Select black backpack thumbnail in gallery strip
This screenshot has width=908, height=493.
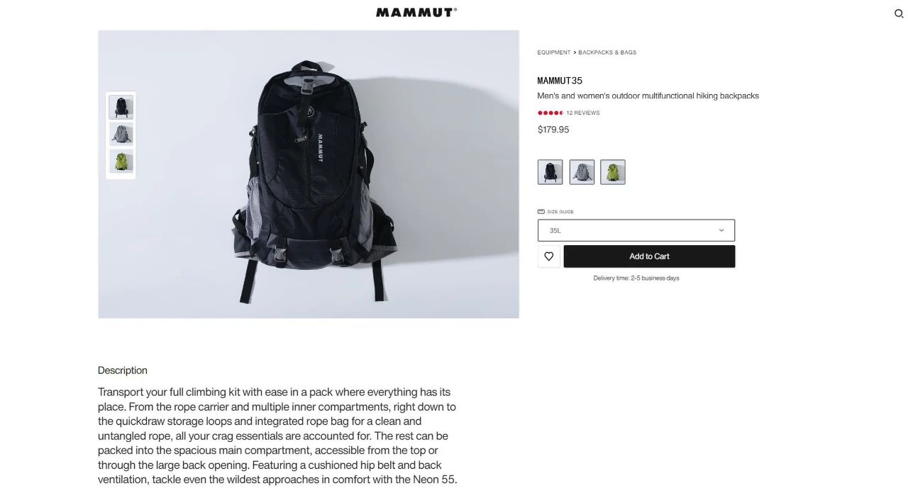[121, 108]
